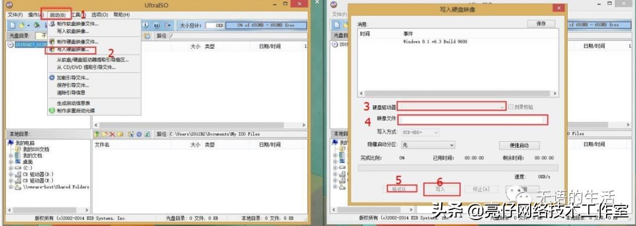The image size is (636, 226).
Task: Click the folder icon left of the disc path field
Action: 147,36
